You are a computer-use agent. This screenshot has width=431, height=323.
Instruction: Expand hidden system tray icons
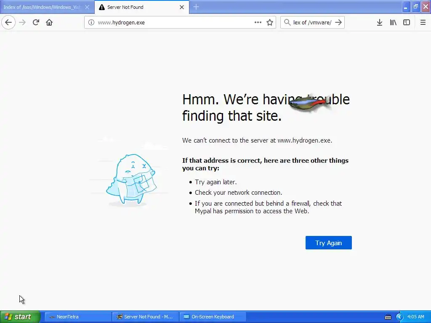tap(399, 317)
